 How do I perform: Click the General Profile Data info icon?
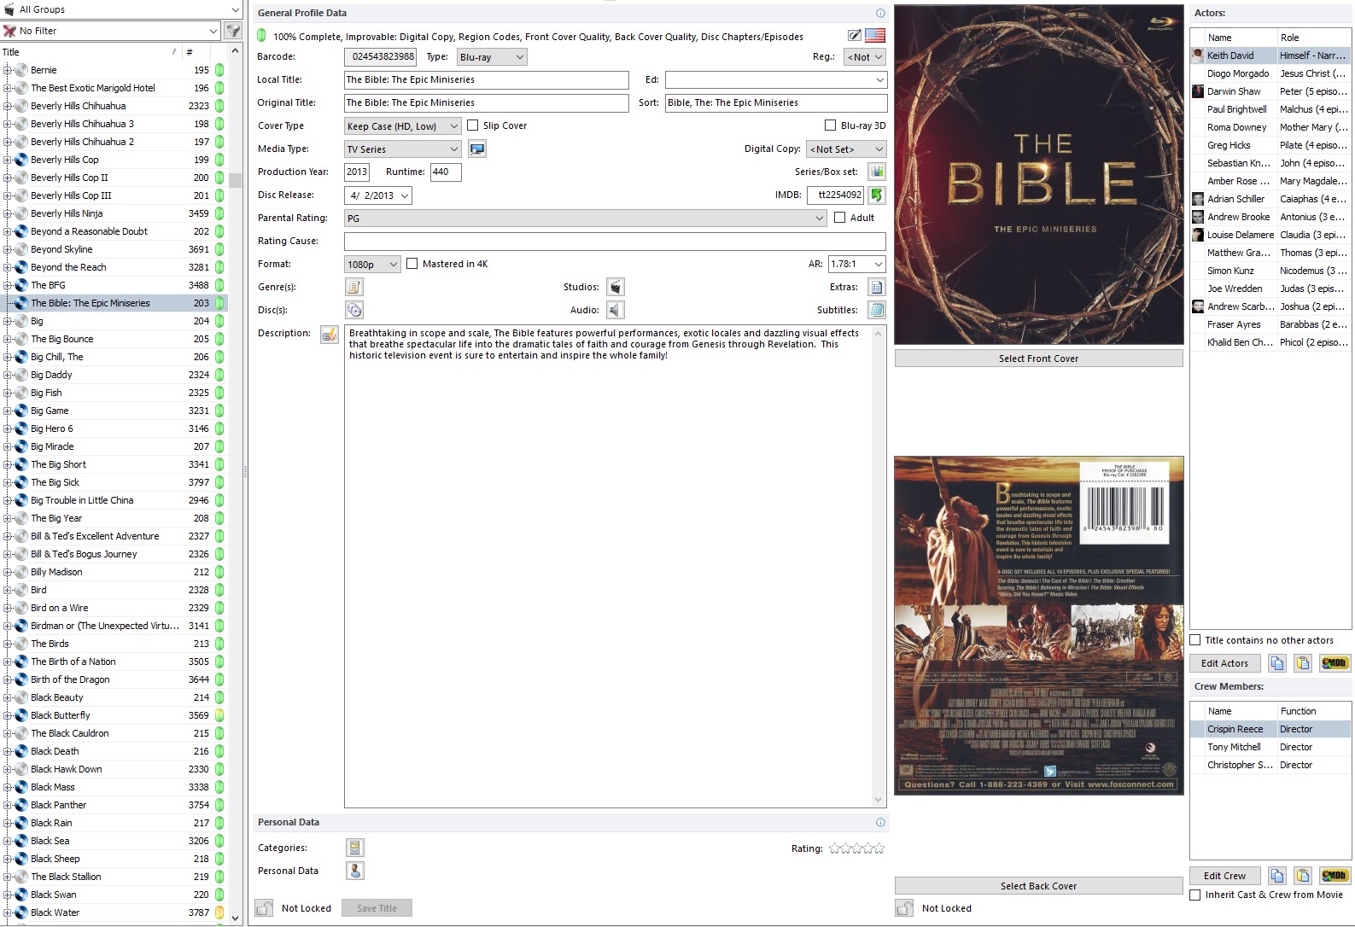pos(880,13)
